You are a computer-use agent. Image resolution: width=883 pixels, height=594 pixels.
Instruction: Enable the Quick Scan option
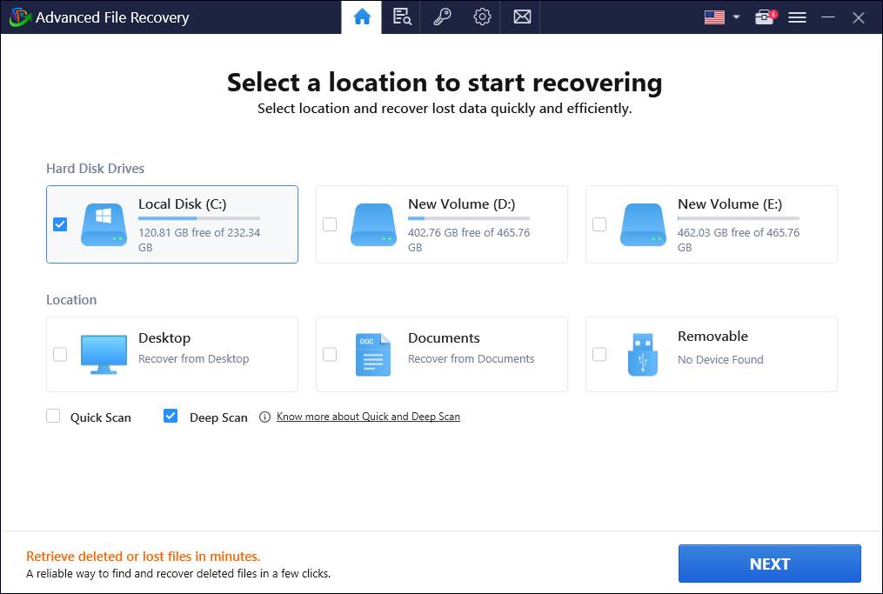click(54, 417)
